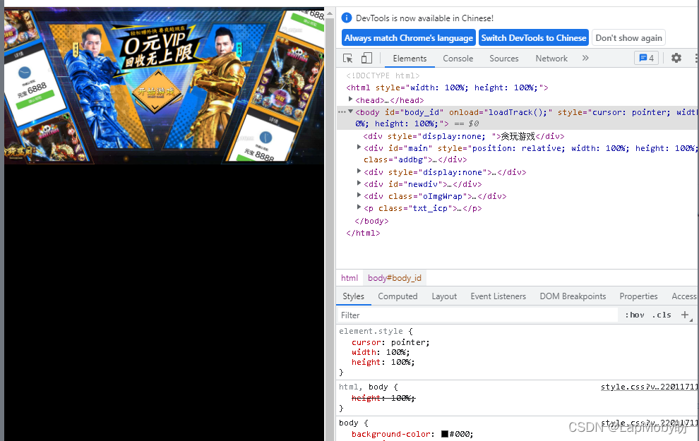Expand the div class="oImgWrap" node
Viewport: 699px width, 441px height.
[x=359, y=195]
